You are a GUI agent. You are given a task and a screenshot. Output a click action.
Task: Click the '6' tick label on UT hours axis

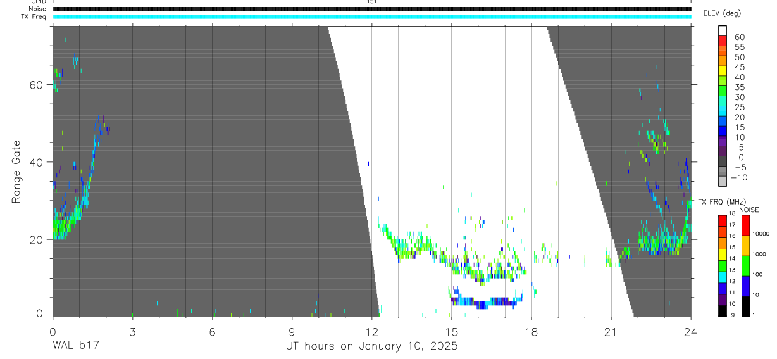click(x=212, y=332)
